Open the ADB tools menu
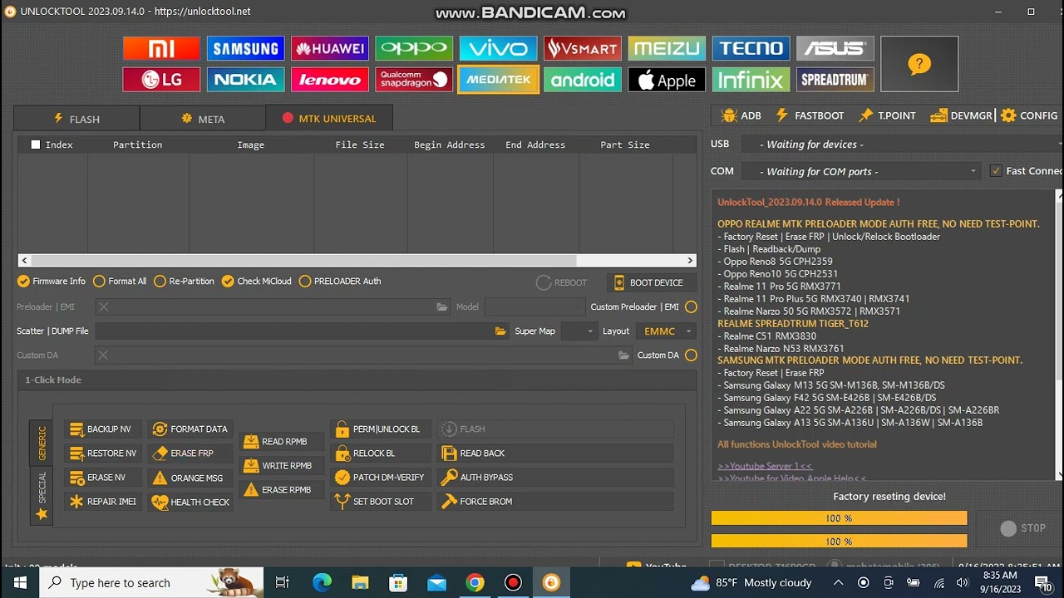Viewport: 1064px width, 598px height. (x=741, y=115)
